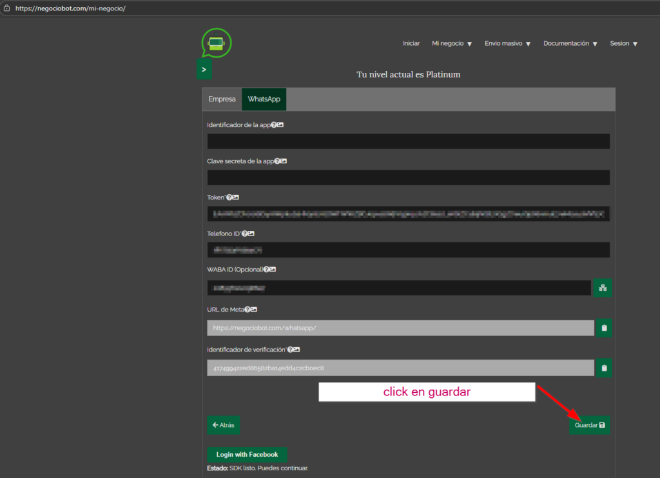Viewport: 660px width, 478px height.
Task: Copy URL de Meta with clipboard icon
Action: coord(604,328)
